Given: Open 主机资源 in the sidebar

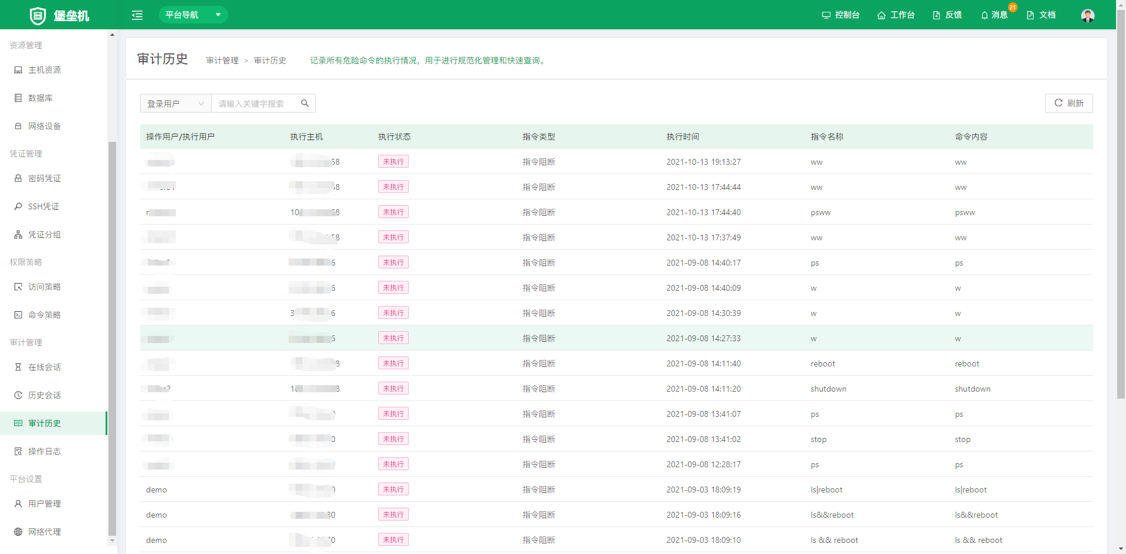Looking at the screenshot, I should click(53, 70).
